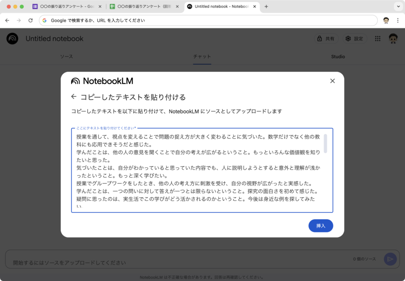Click the コピーしたテキストを貼り付ける heading
The width and height of the screenshot is (405, 281).
click(x=133, y=97)
